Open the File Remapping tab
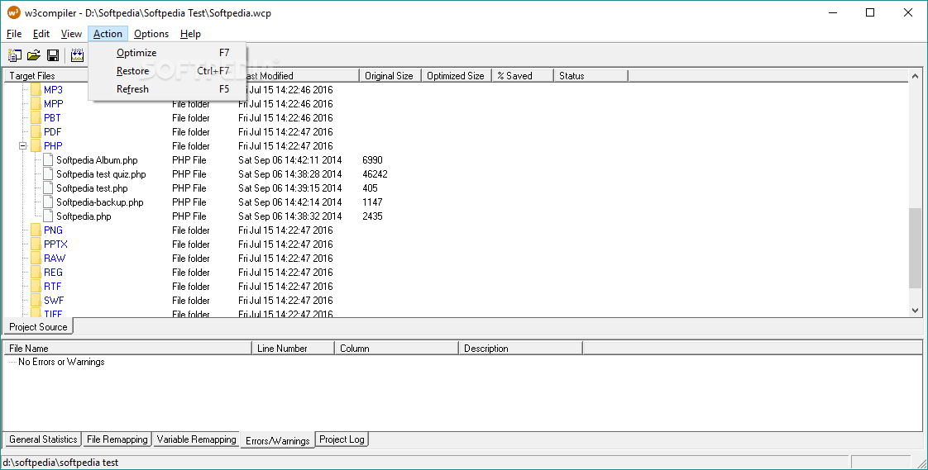The image size is (928, 470). tap(117, 439)
